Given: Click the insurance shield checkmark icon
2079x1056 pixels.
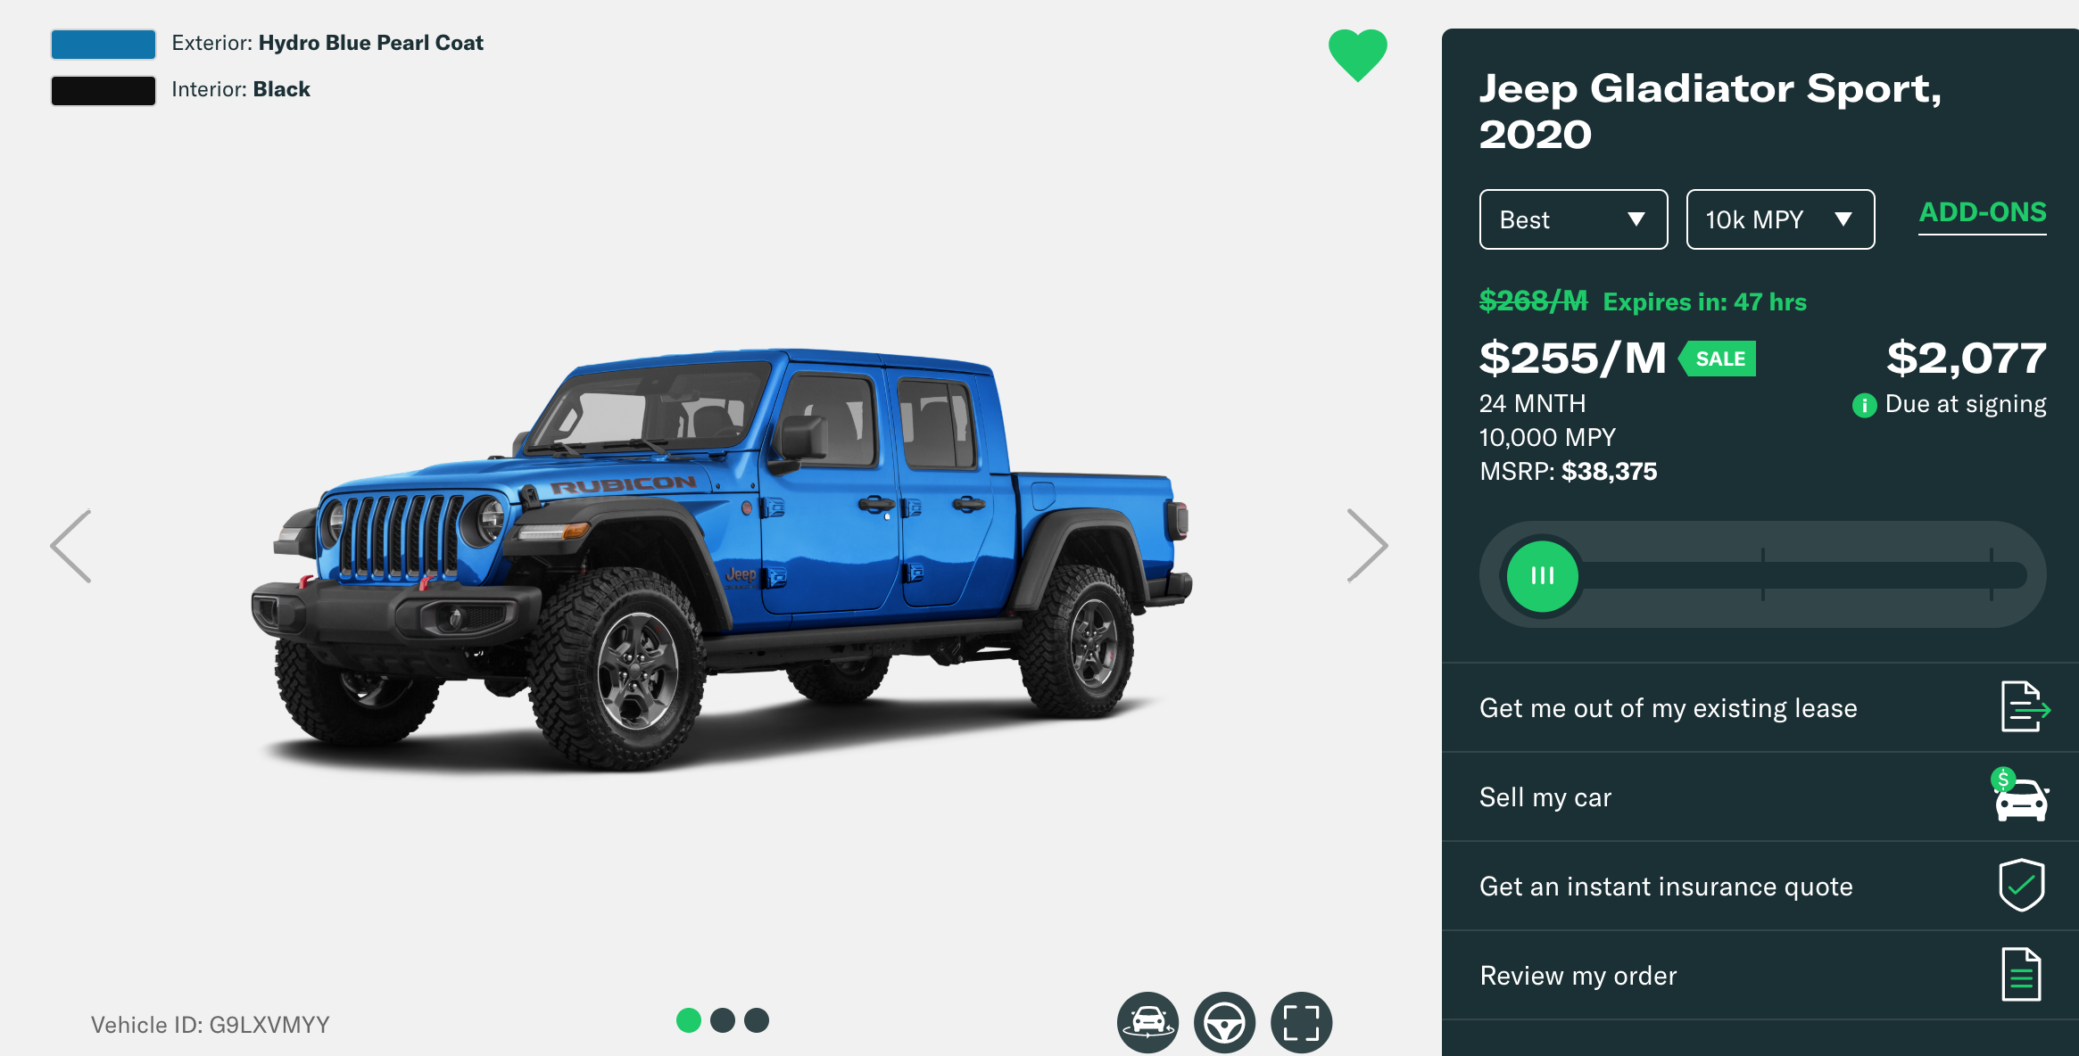Looking at the screenshot, I should [x=2021, y=885].
